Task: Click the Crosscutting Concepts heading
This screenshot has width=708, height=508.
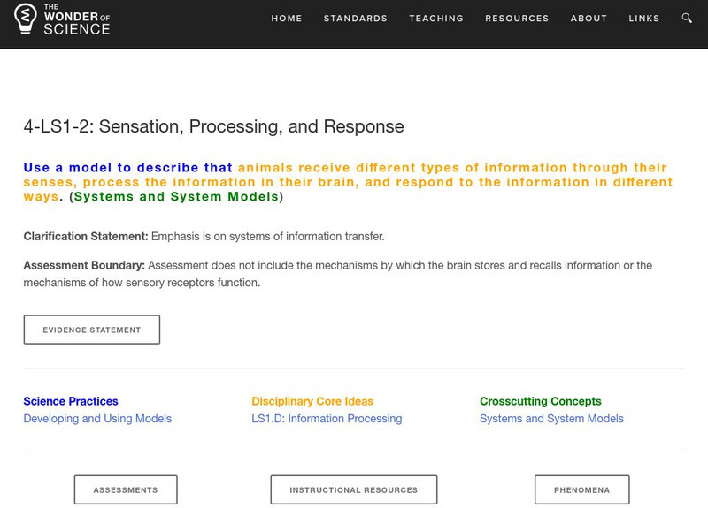Action: point(541,401)
